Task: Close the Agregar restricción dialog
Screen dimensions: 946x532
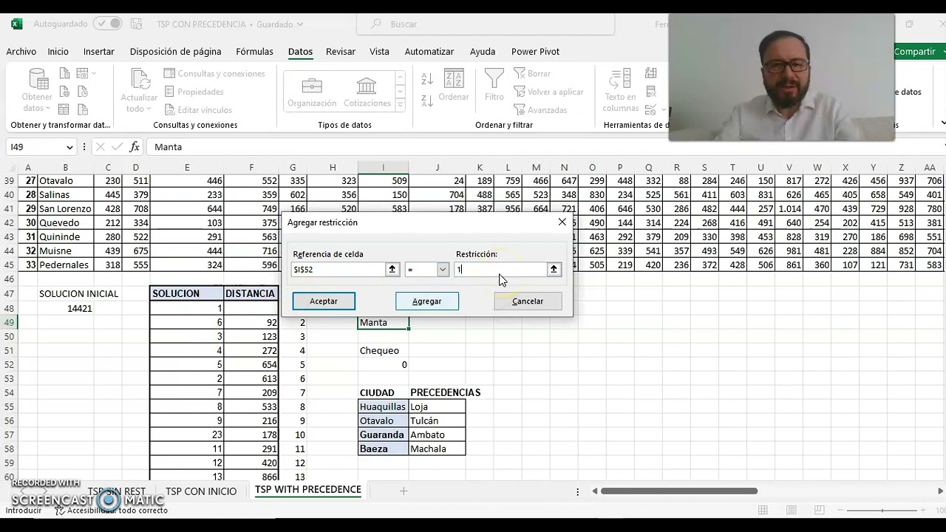Action: [x=562, y=222]
